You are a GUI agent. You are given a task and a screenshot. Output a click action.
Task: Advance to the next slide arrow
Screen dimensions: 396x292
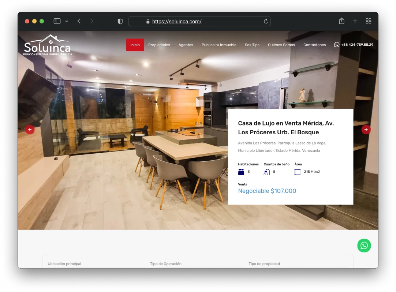pos(366,130)
